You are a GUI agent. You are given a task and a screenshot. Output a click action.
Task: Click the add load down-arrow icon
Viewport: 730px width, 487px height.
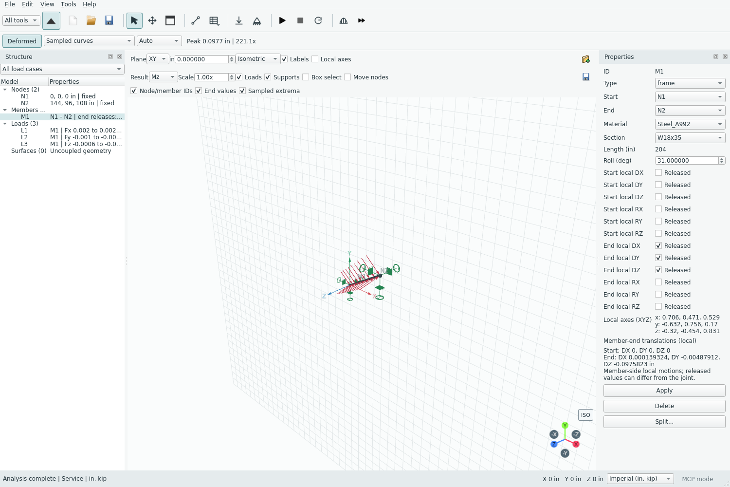tap(239, 20)
